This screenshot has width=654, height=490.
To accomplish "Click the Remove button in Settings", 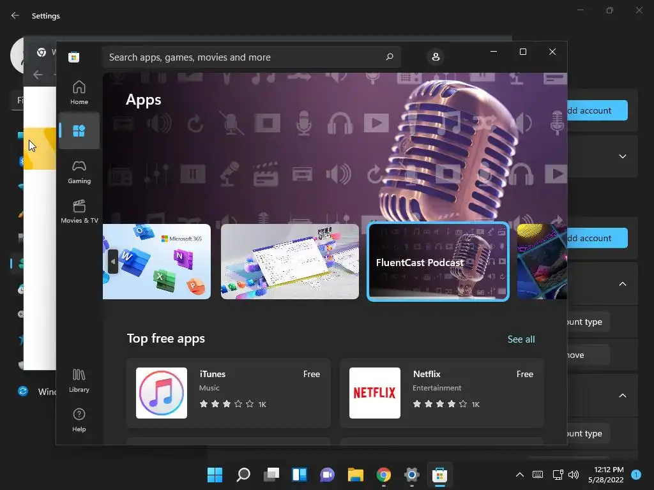I will 588,355.
